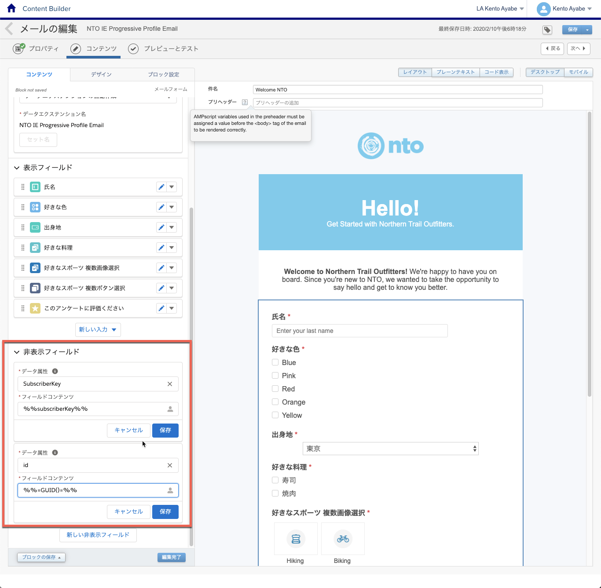Screen dimensions: 601x588
Task: Edit the 出身地 field with the pencil icon
Action: [161, 227]
